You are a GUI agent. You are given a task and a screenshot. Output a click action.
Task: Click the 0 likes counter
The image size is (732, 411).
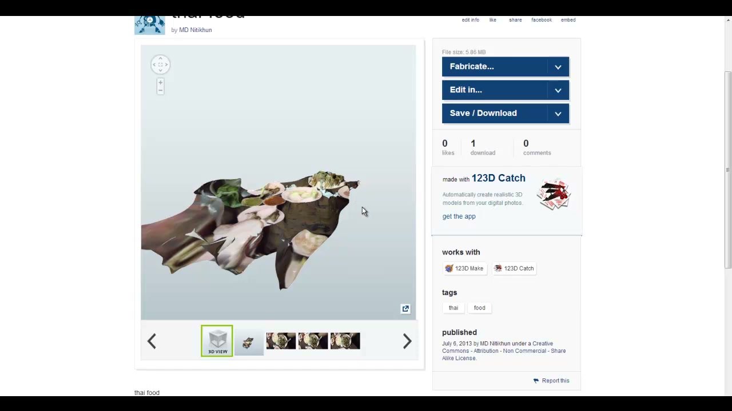click(x=448, y=147)
